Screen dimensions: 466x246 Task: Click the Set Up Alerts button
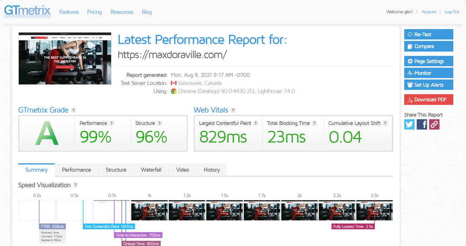(428, 85)
